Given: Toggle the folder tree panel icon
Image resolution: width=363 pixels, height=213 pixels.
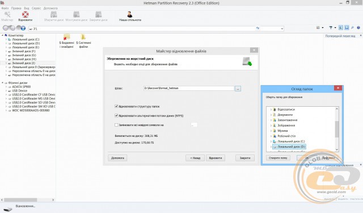Looking at the screenshot, I should pos(341,28).
